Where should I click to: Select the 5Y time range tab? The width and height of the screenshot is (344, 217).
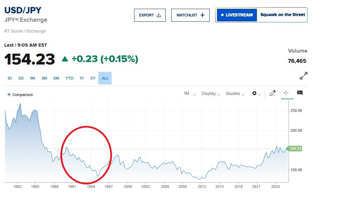(93, 78)
